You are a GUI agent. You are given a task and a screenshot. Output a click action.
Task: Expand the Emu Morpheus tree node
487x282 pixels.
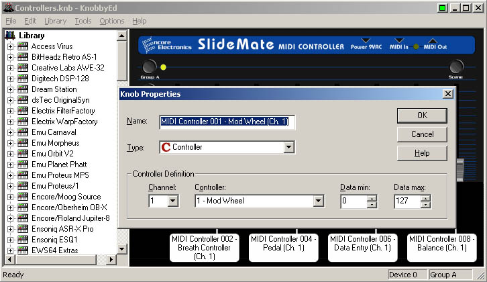point(10,143)
